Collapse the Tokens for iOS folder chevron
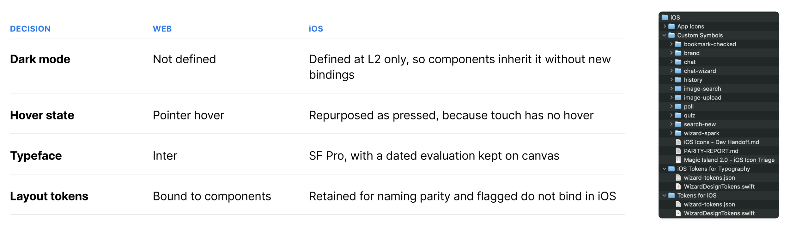 664,195
